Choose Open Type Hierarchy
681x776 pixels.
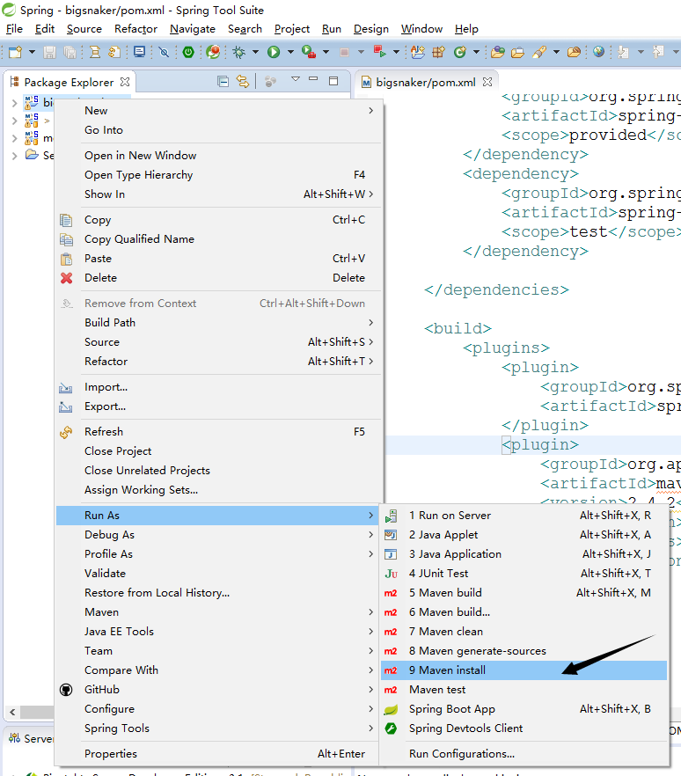pos(218,175)
